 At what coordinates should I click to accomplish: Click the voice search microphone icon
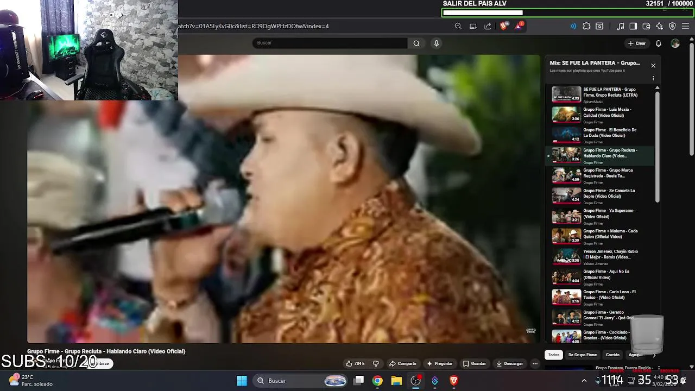pos(436,43)
